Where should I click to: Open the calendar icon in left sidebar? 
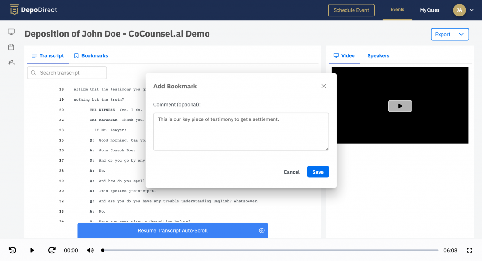pyautogui.click(x=11, y=47)
